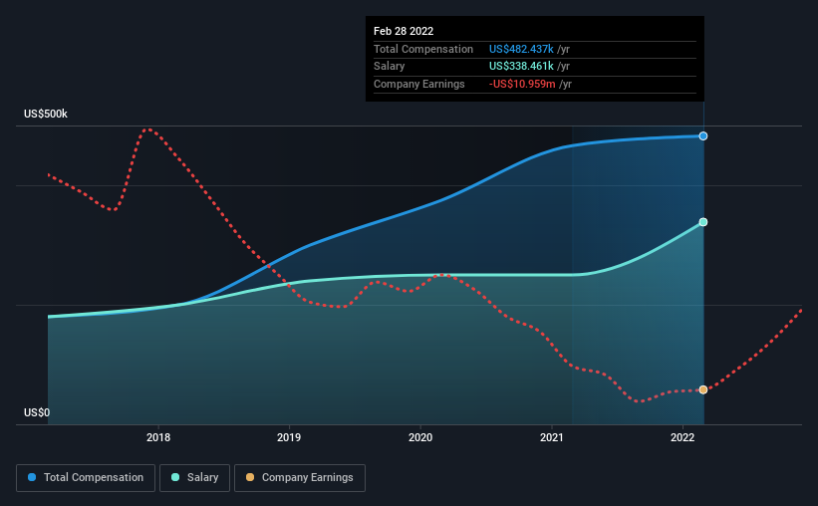The image size is (818, 506).
Task: Click the -US$10.959m earnings value
Action: [x=522, y=84]
